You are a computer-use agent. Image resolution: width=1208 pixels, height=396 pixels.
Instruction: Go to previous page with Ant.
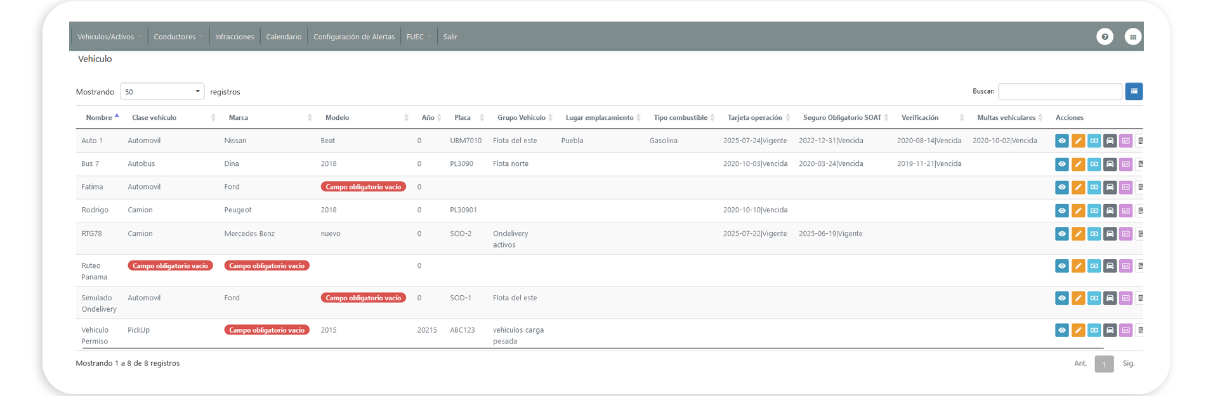pos(1080,364)
